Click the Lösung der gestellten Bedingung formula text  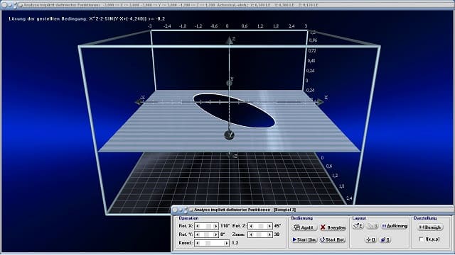pyautogui.click(x=87, y=19)
